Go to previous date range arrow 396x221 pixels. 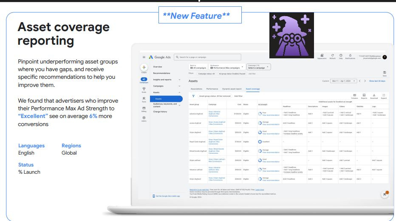(359, 81)
